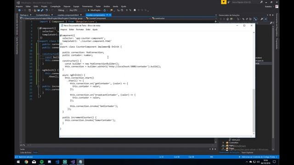Switch to the Startup.cs tab

click(24, 15)
